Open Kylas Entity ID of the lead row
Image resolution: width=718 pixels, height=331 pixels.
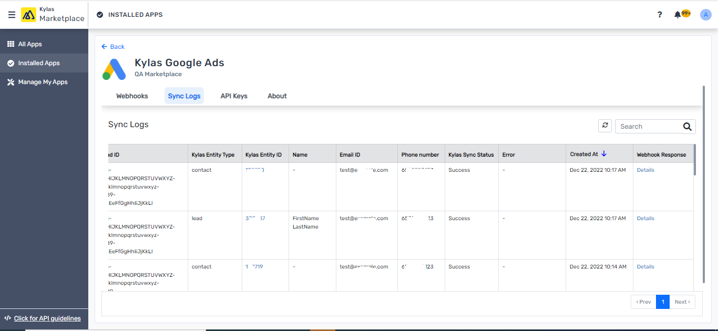click(255, 219)
